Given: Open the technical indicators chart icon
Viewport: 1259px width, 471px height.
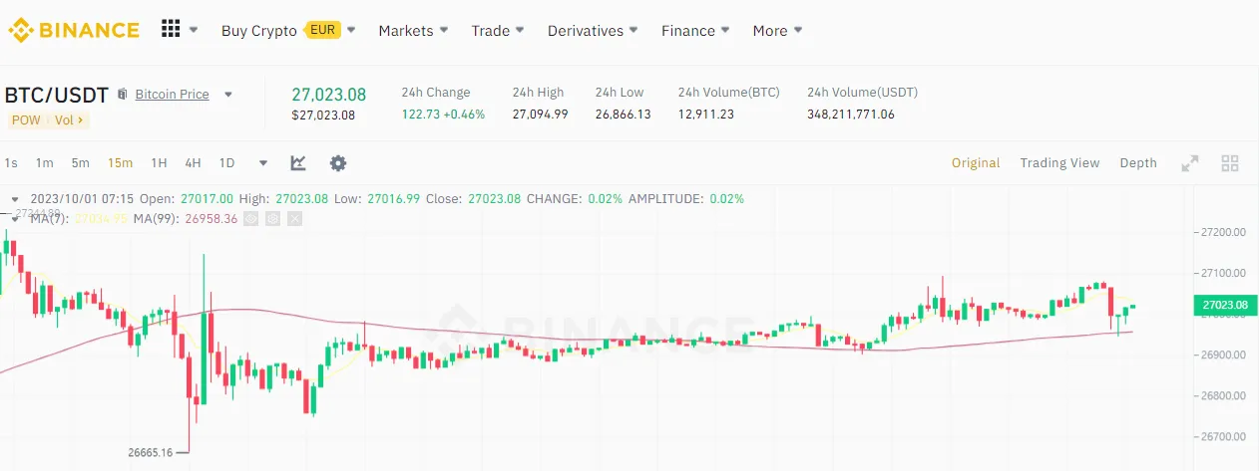Looking at the screenshot, I should [298, 163].
